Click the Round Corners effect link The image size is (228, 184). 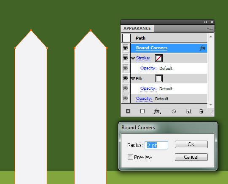(152, 48)
